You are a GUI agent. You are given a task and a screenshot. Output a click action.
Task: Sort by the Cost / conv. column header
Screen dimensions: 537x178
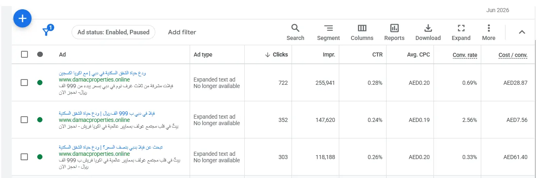(513, 55)
